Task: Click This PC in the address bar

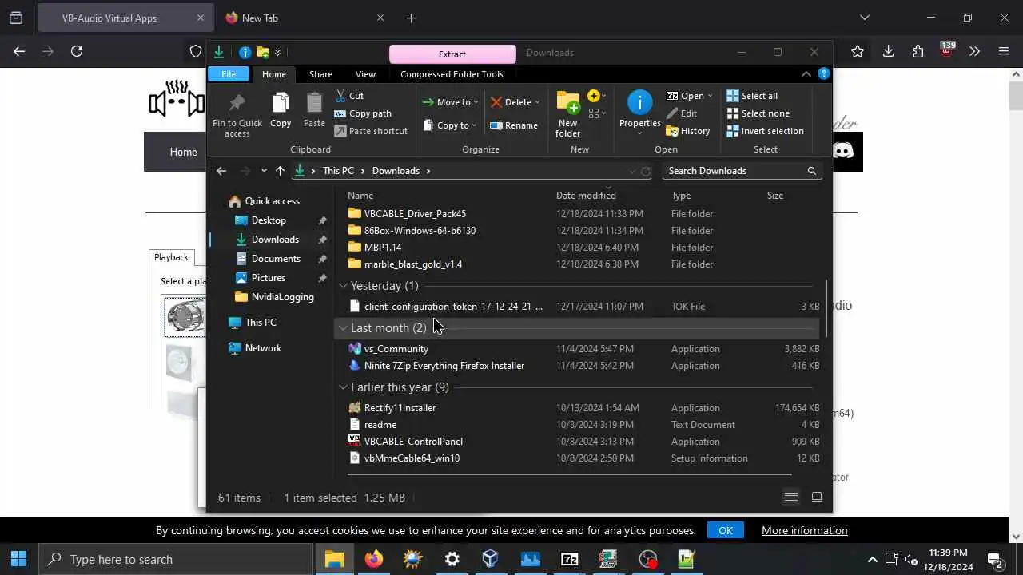Action: (x=338, y=171)
